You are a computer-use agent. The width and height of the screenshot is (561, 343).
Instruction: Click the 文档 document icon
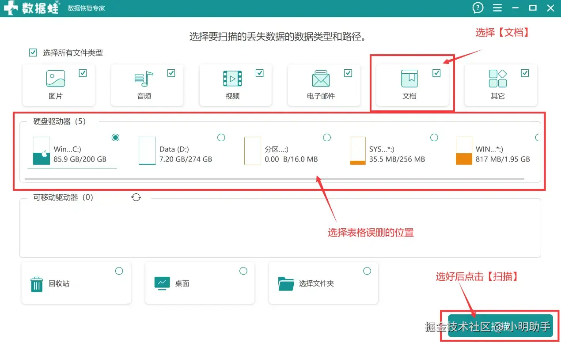pyautogui.click(x=409, y=79)
